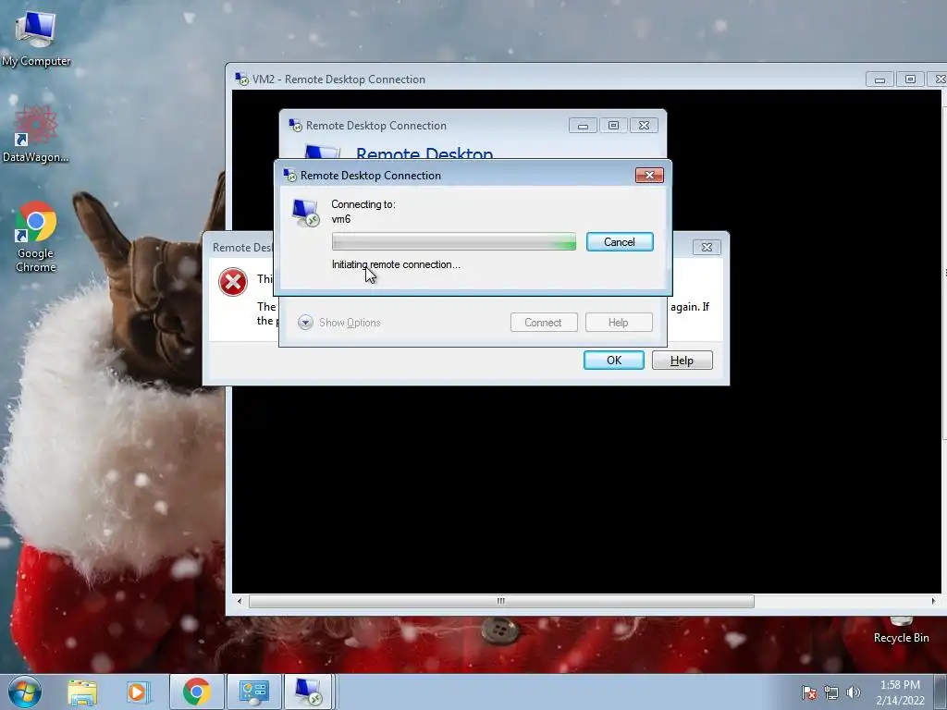Viewport: 947px width, 710px height.
Task: Click the Remote Desktop Connection window title icon
Action: pos(295,126)
